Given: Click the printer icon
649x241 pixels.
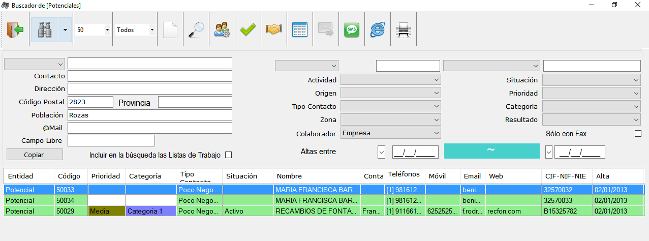Looking at the screenshot, I should click(403, 30).
